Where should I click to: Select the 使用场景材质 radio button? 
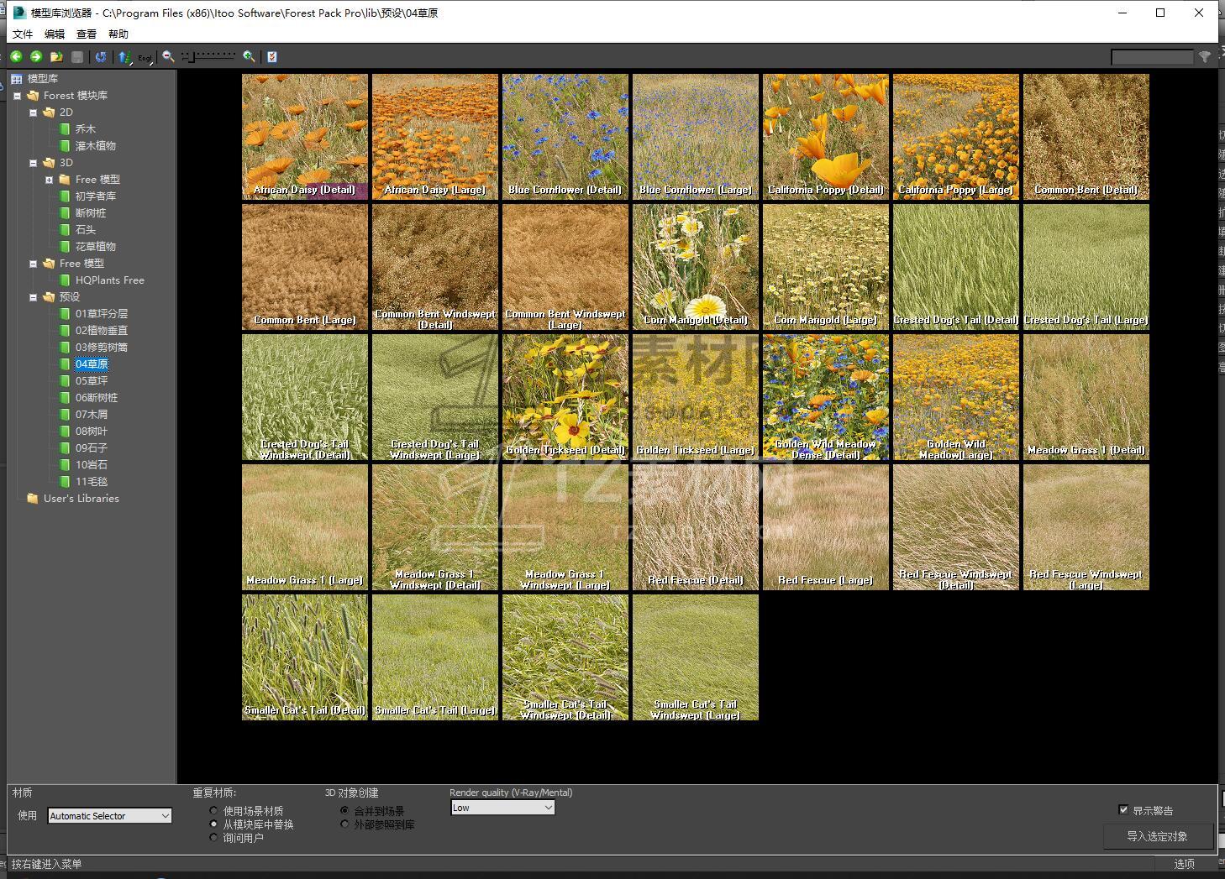(214, 811)
